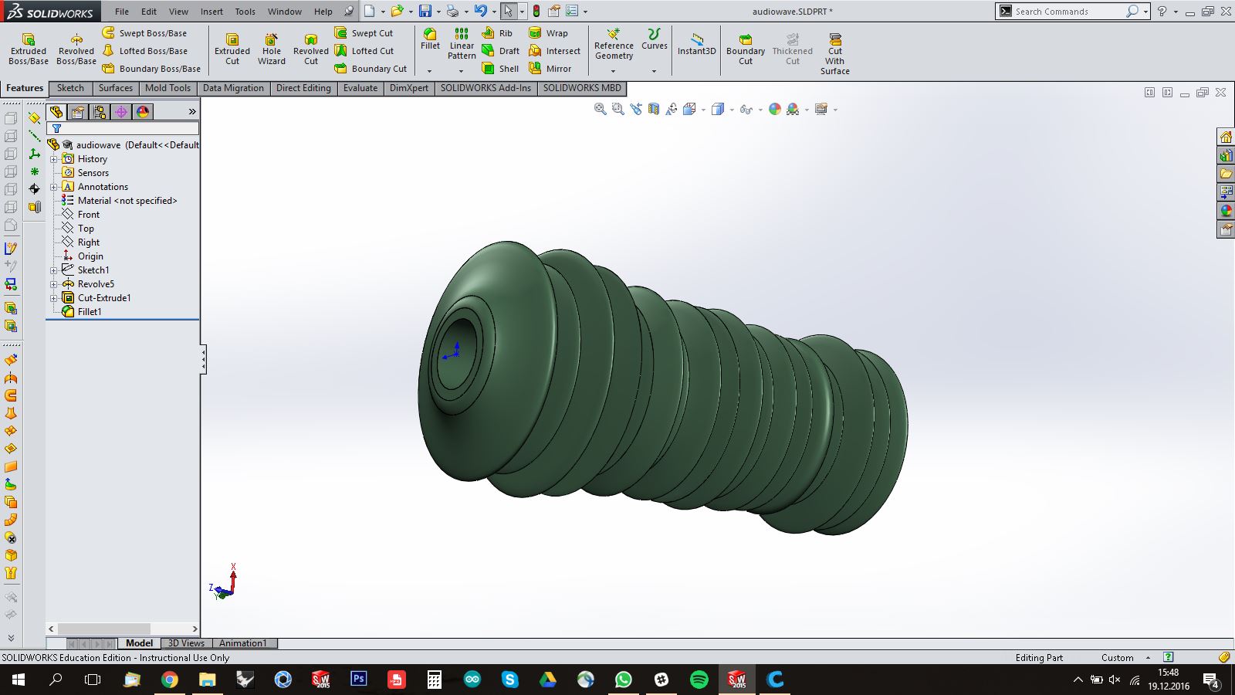The width and height of the screenshot is (1235, 695).
Task: Click the Intersect tool
Action: (x=554, y=51)
